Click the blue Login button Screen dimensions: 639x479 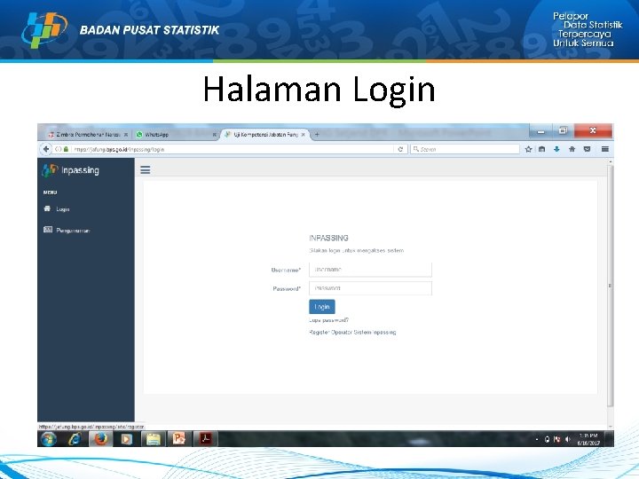pos(322,307)
